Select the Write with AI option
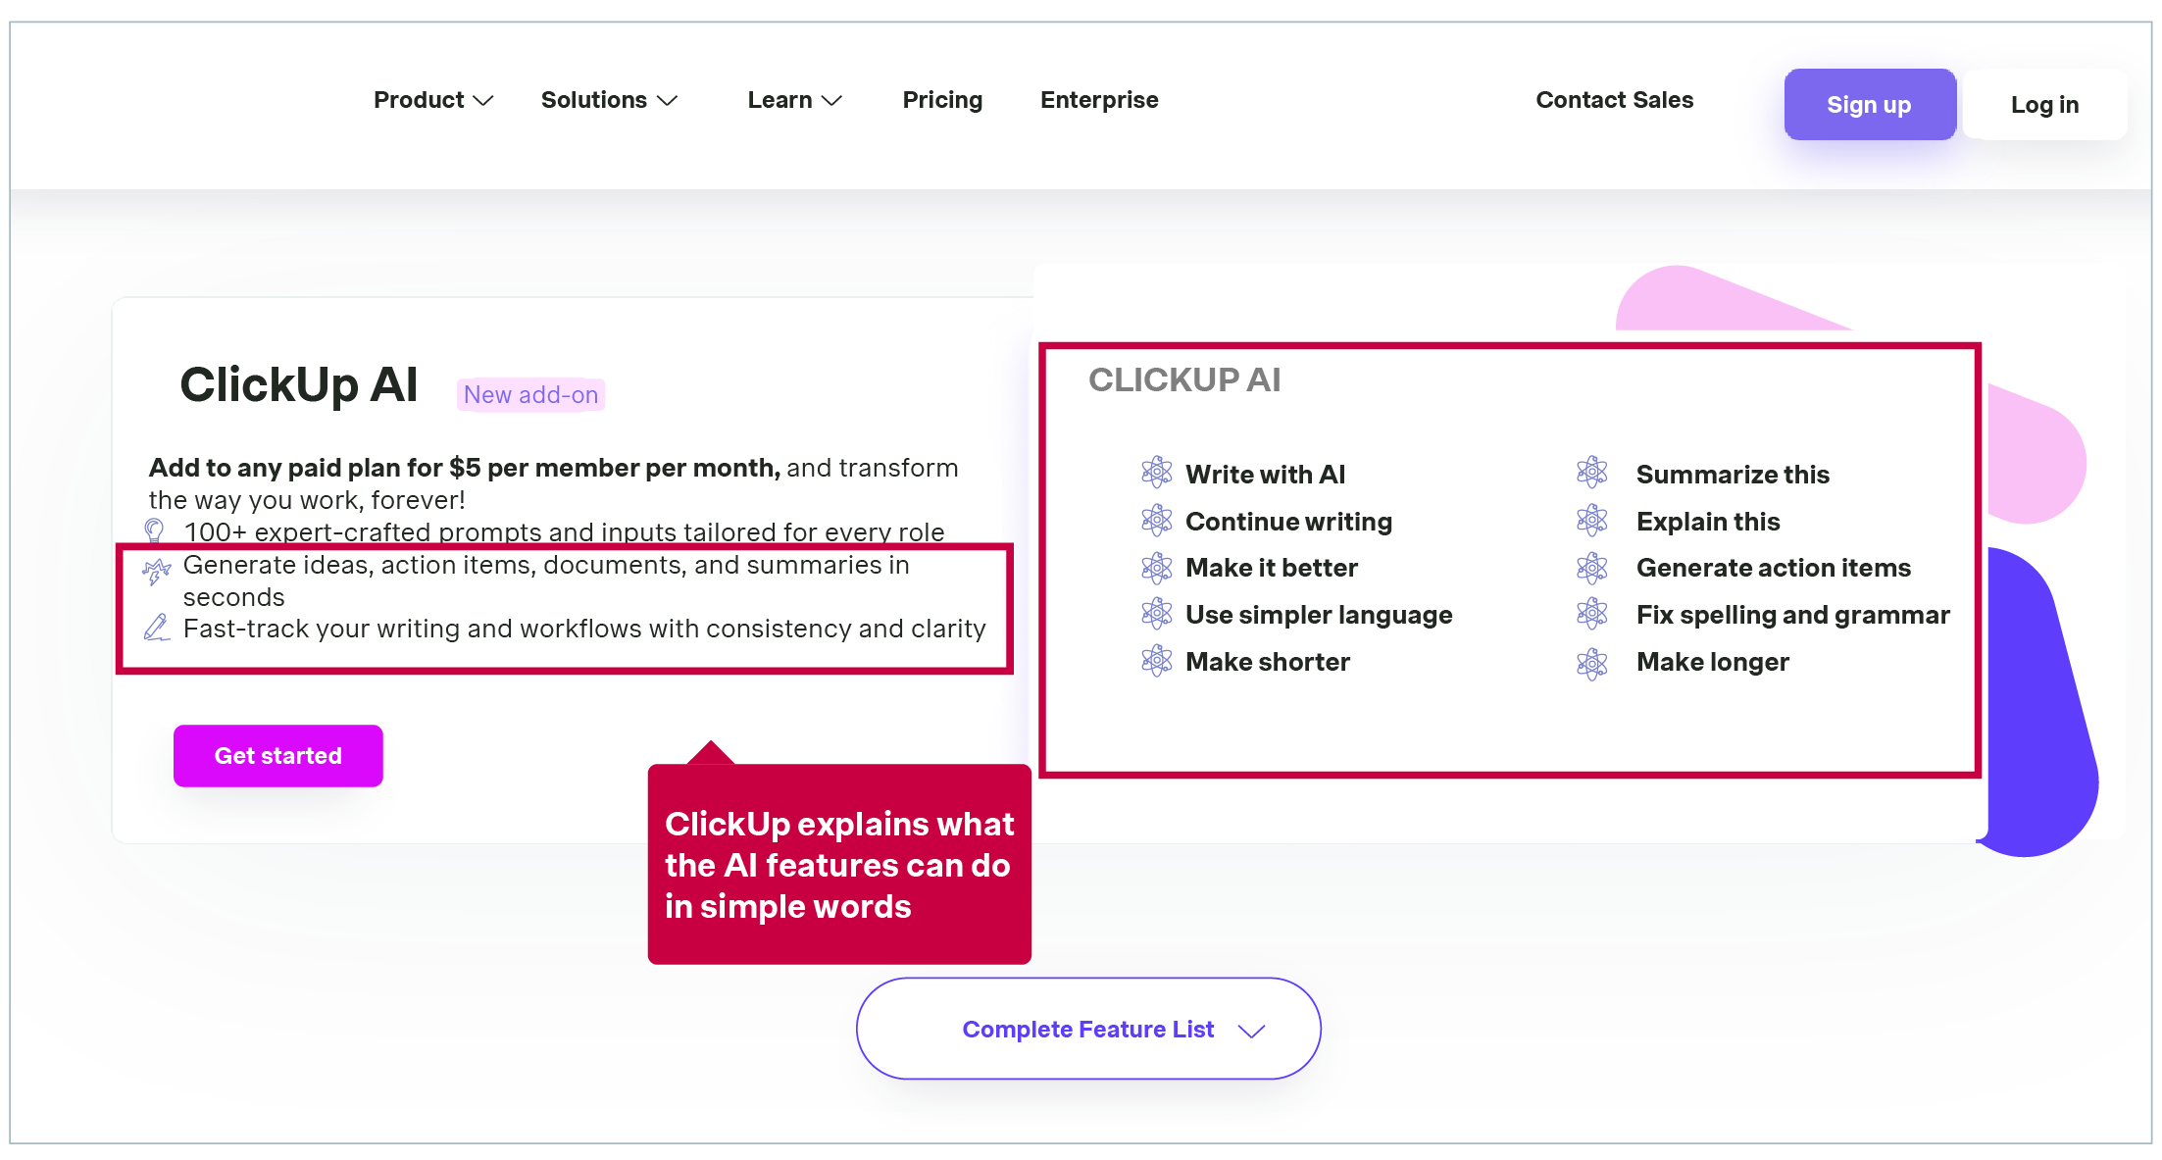Screen dimensions: 2162x1160 (1265, 475)
